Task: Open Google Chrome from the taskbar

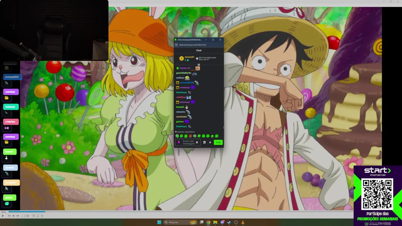Action: pyautogui.click(x=209, y=222)
